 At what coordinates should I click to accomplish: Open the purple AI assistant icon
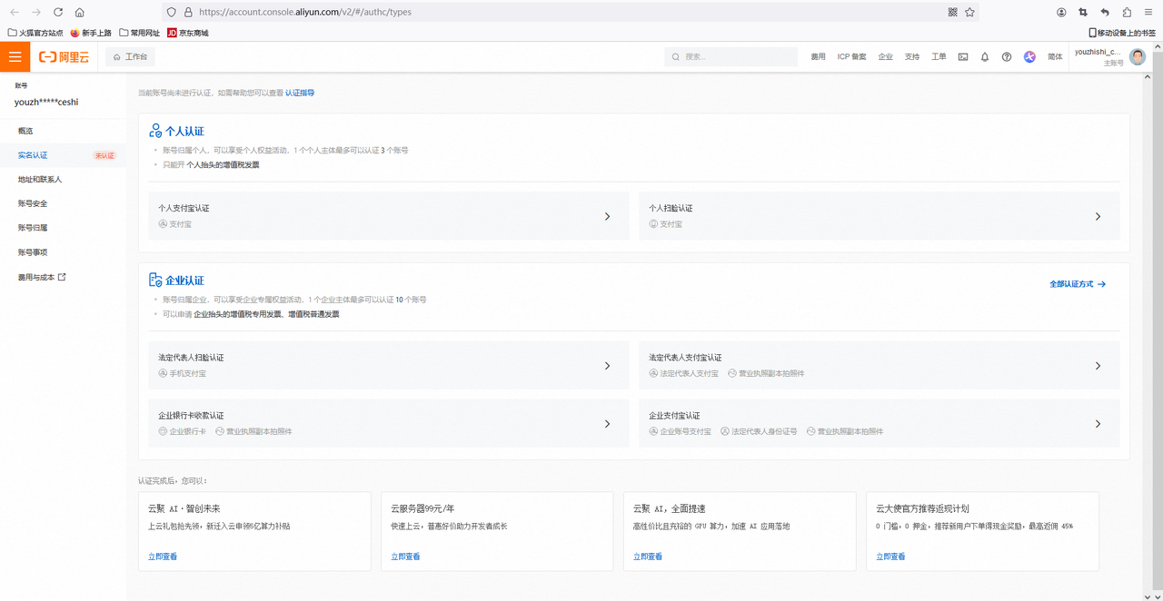tap(1029, 57)
